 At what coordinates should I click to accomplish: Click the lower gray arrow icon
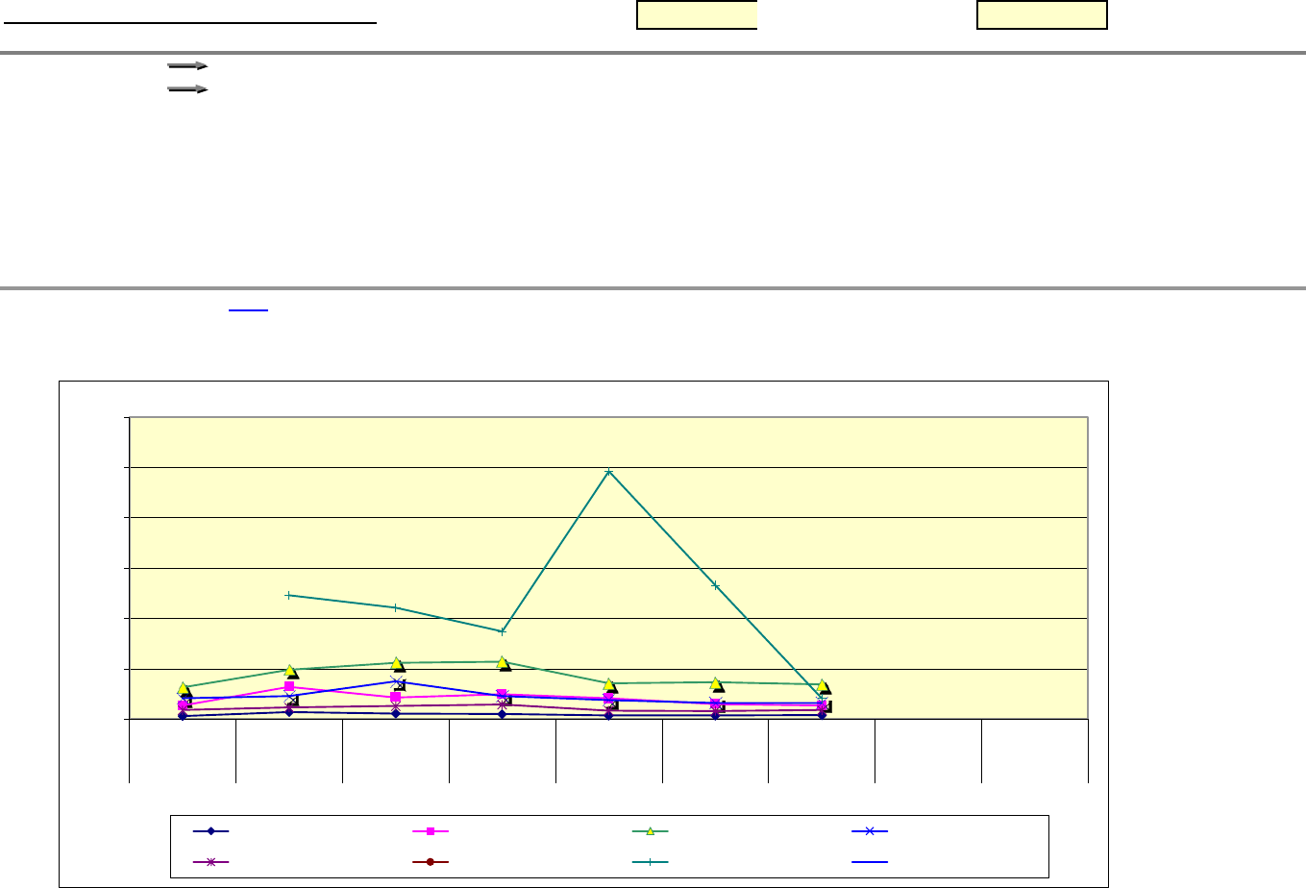[x=188, y=88]
